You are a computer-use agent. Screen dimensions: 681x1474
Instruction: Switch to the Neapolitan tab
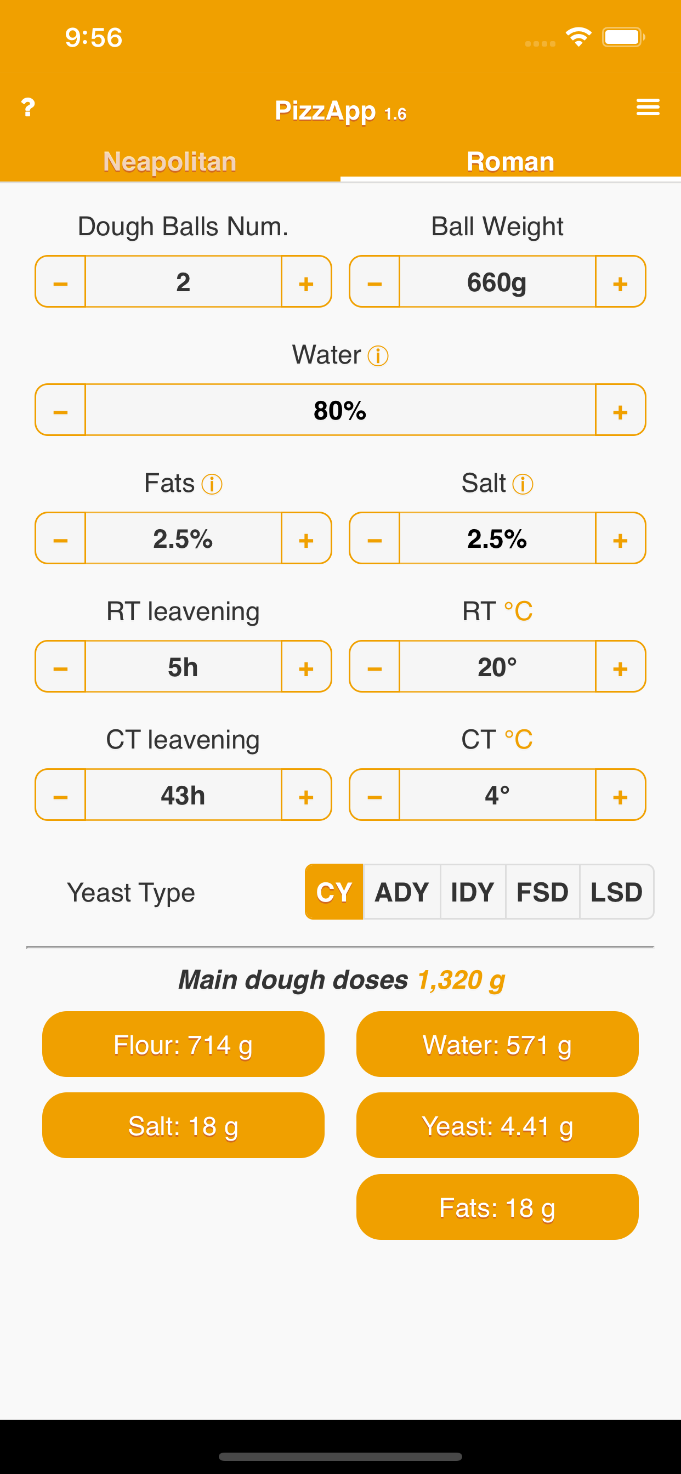[x=170, y=161]
